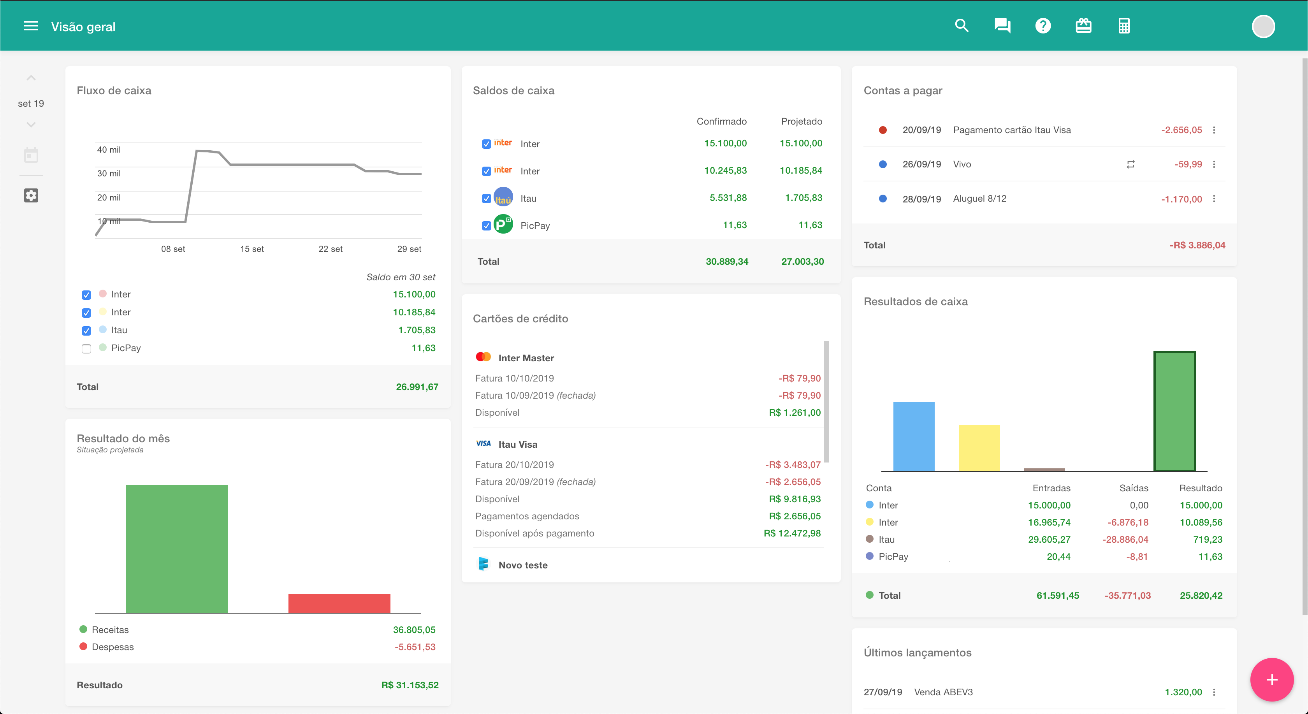Open sidebar settings gear icon

(31, 195)
